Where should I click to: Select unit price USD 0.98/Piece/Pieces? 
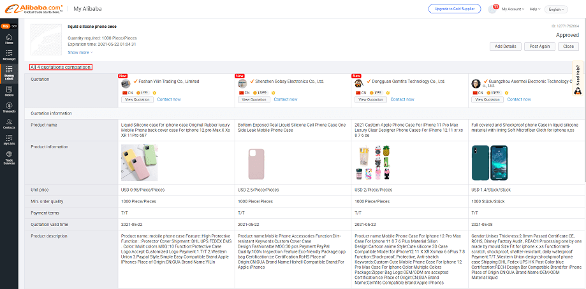tap(143, 190)
